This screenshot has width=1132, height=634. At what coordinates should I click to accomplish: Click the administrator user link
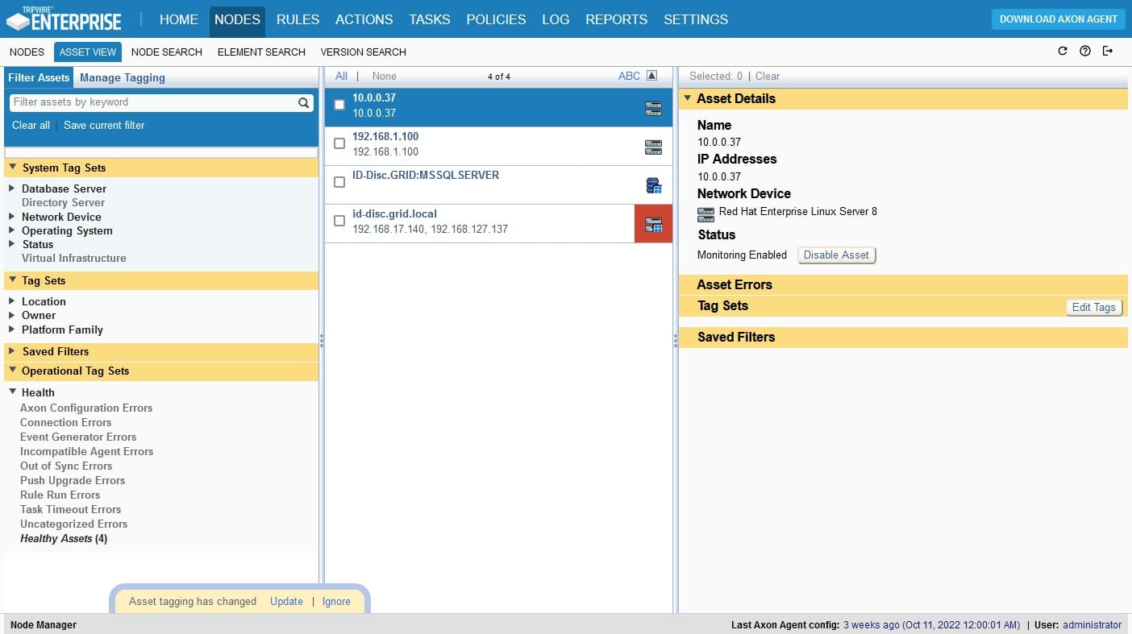coord(1092,624)
